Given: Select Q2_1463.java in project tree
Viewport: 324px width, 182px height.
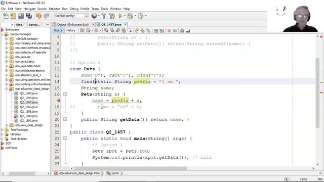Looking at the screenshot, I should 29,107.
